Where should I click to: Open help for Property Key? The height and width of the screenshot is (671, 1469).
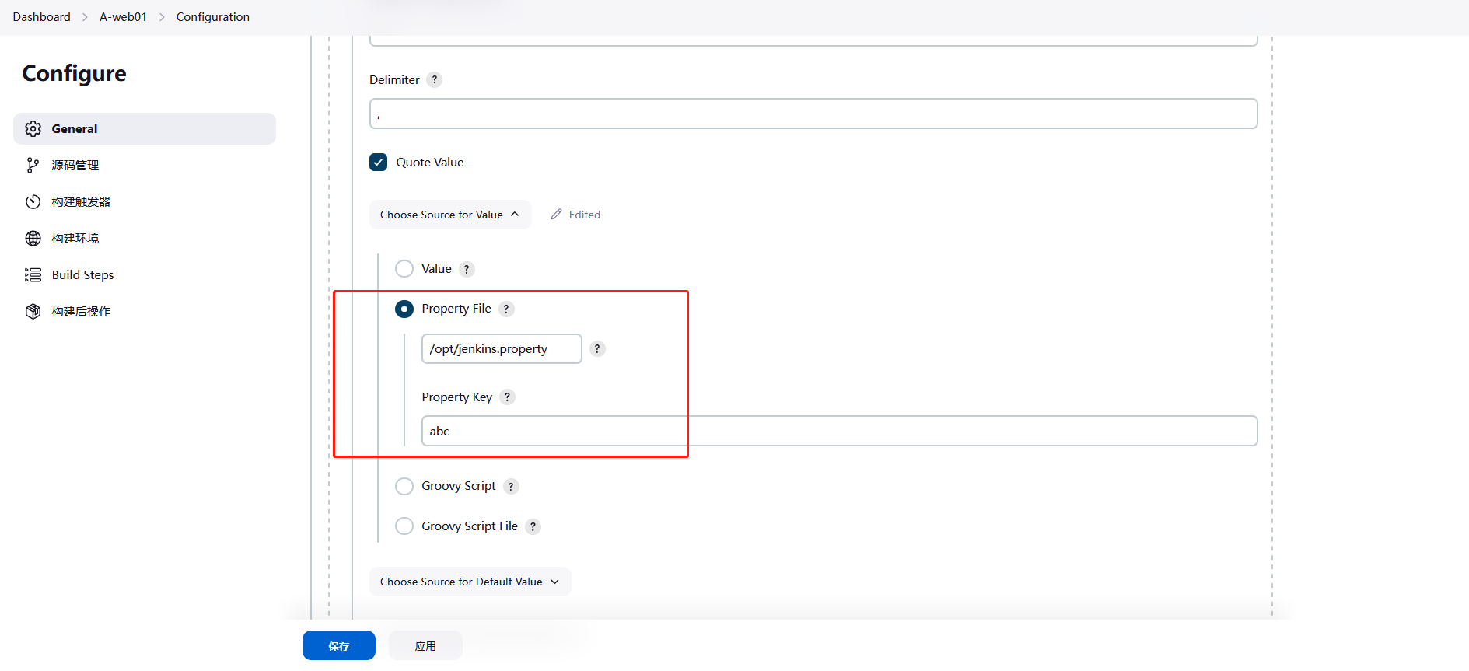pos(507,397)
